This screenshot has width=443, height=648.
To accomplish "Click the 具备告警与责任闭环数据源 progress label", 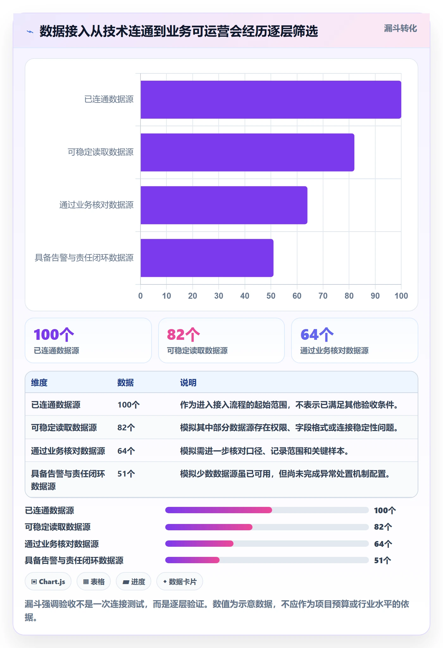I will [74, 560].
